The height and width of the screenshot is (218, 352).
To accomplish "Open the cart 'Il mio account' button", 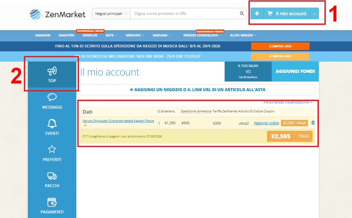I will (287, 13).
